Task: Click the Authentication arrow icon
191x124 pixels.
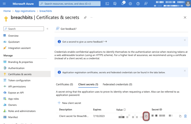Action: [5, 68]
